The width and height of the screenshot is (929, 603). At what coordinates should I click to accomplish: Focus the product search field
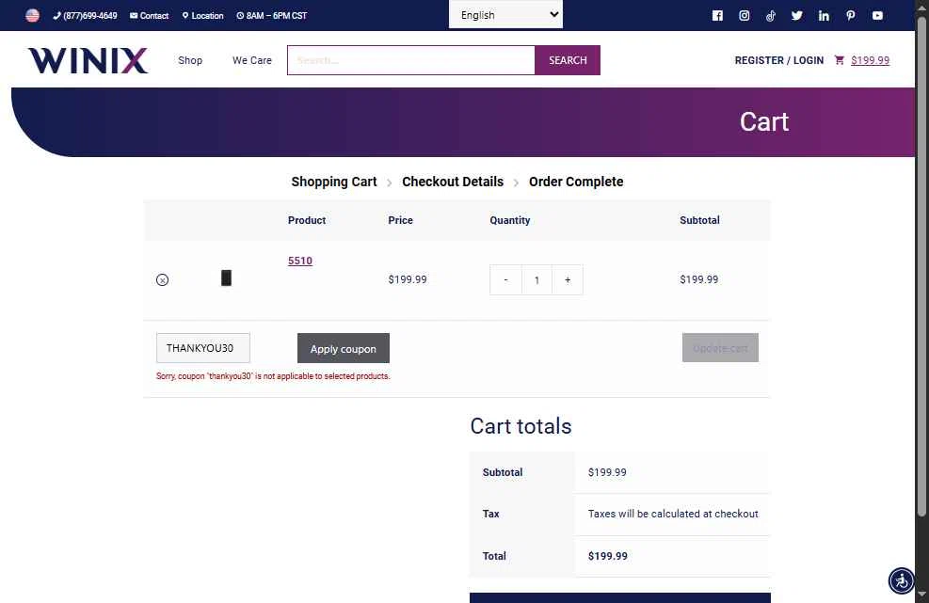click(411, 60)
